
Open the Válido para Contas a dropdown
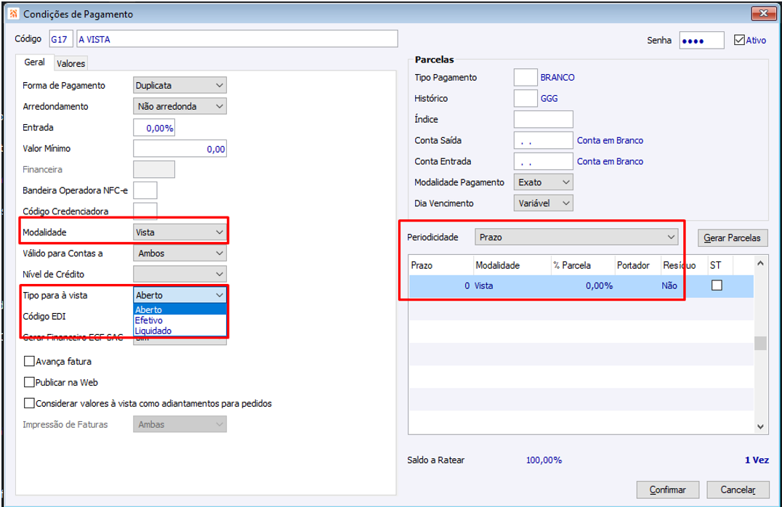point(180,253)
